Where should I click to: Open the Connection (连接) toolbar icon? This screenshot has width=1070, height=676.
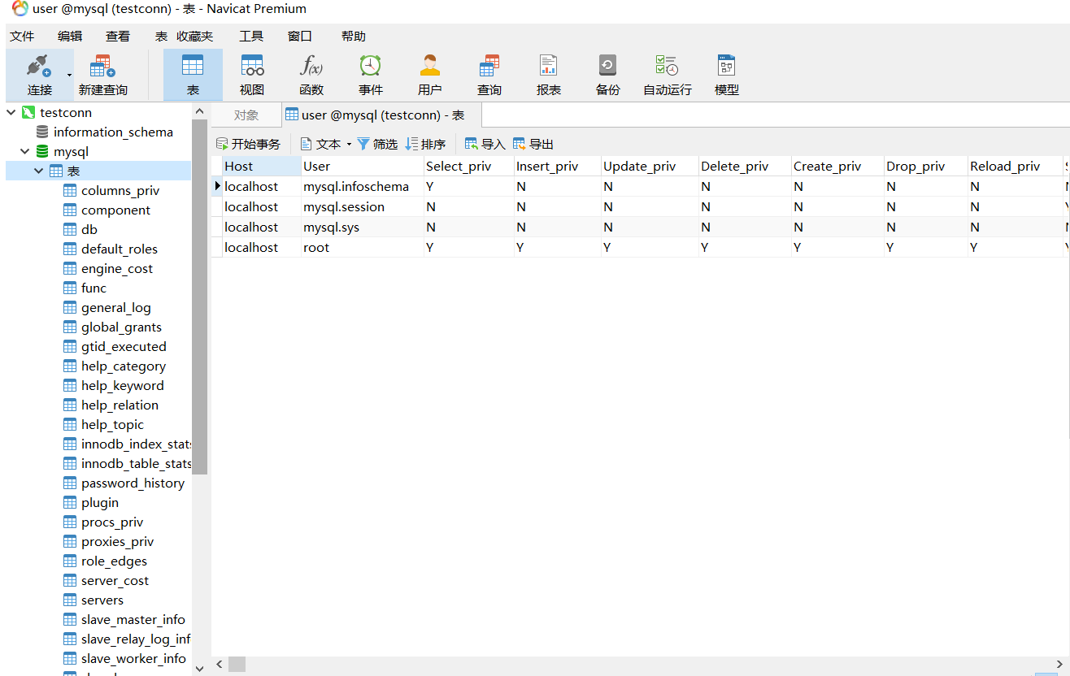[39, 66]
